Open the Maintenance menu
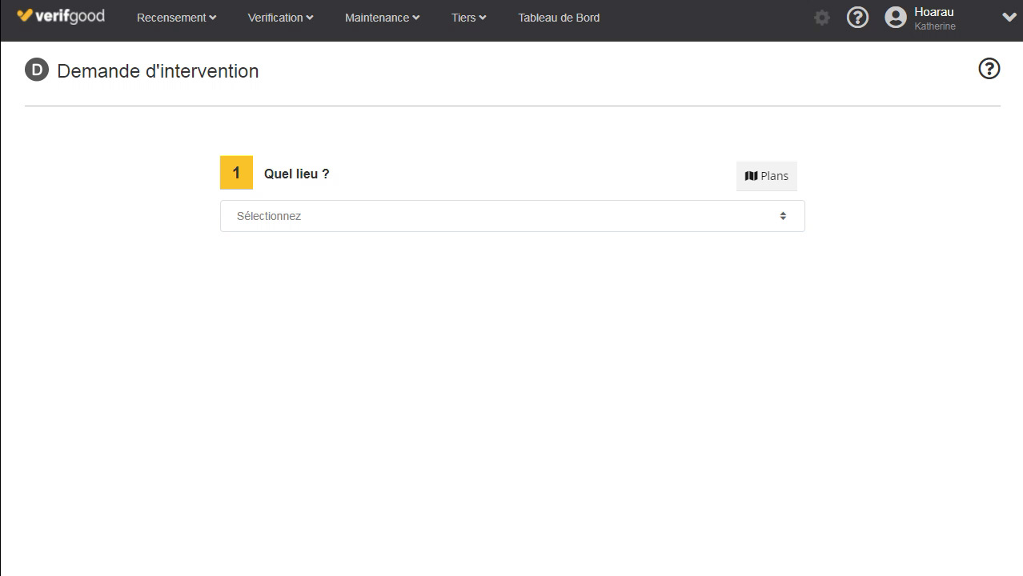The height and width of the screenshot is (576, 1023). click(382, 18)
